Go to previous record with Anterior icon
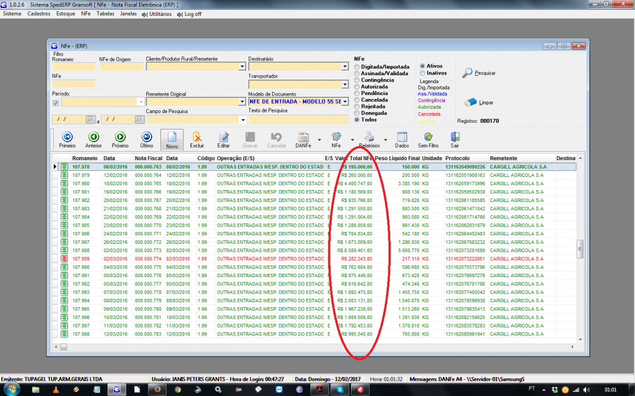Image resolution: width=635 pixels, height=396 pixels. (x=94, y=136)
